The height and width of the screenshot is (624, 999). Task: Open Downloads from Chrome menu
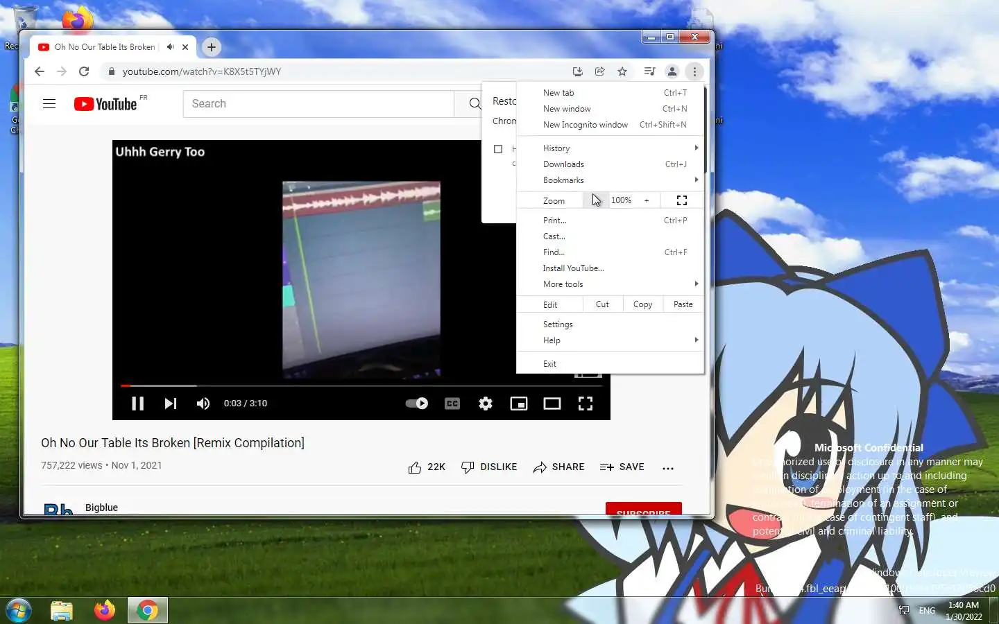tap(610, 164)
